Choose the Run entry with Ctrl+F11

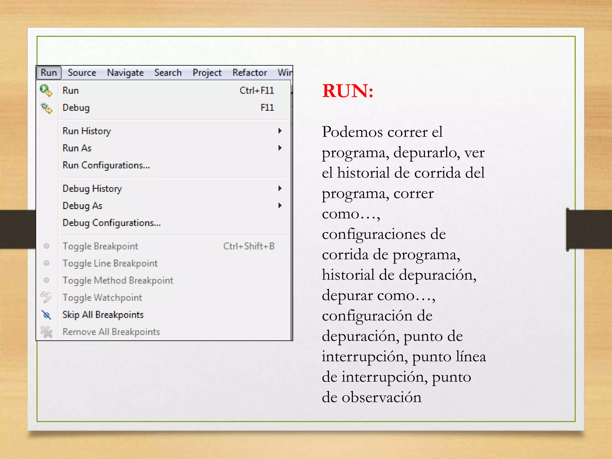[163, 90]
